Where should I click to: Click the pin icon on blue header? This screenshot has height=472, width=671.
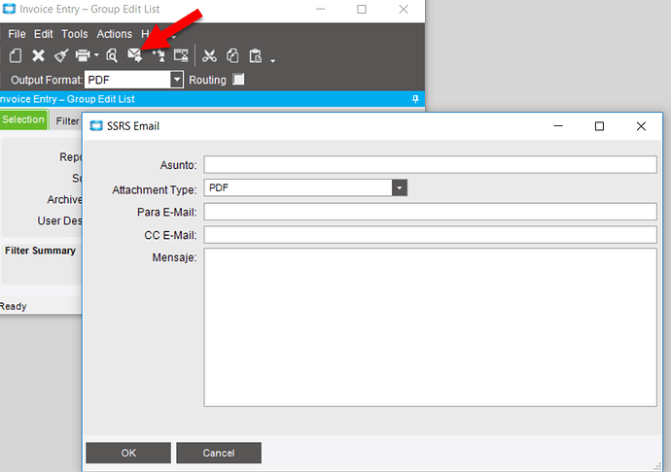tap(415, 99)
